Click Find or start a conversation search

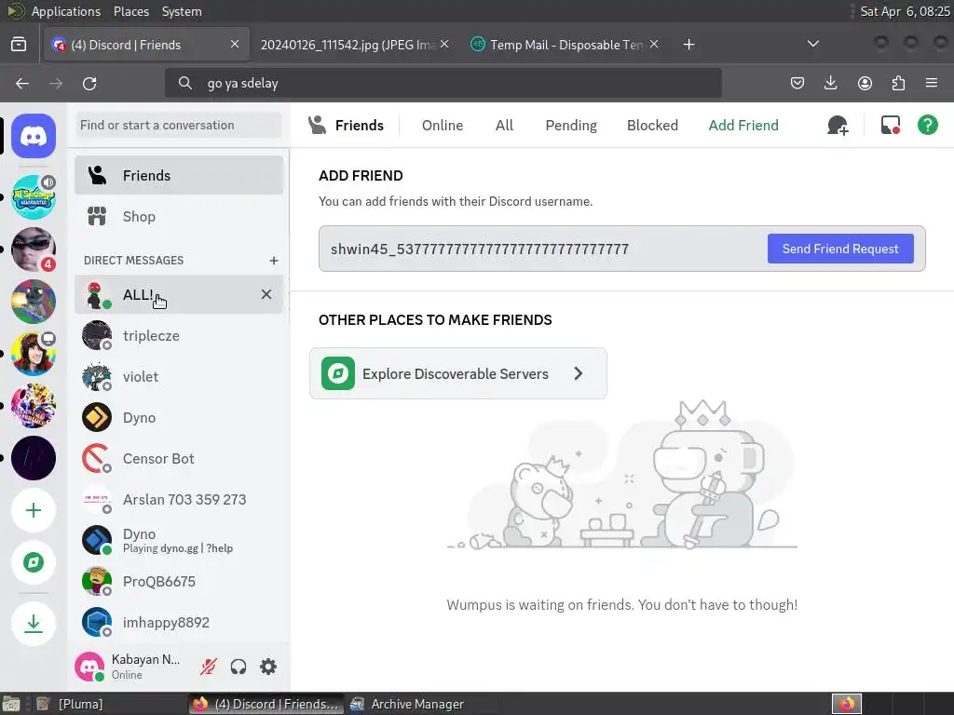179,126
